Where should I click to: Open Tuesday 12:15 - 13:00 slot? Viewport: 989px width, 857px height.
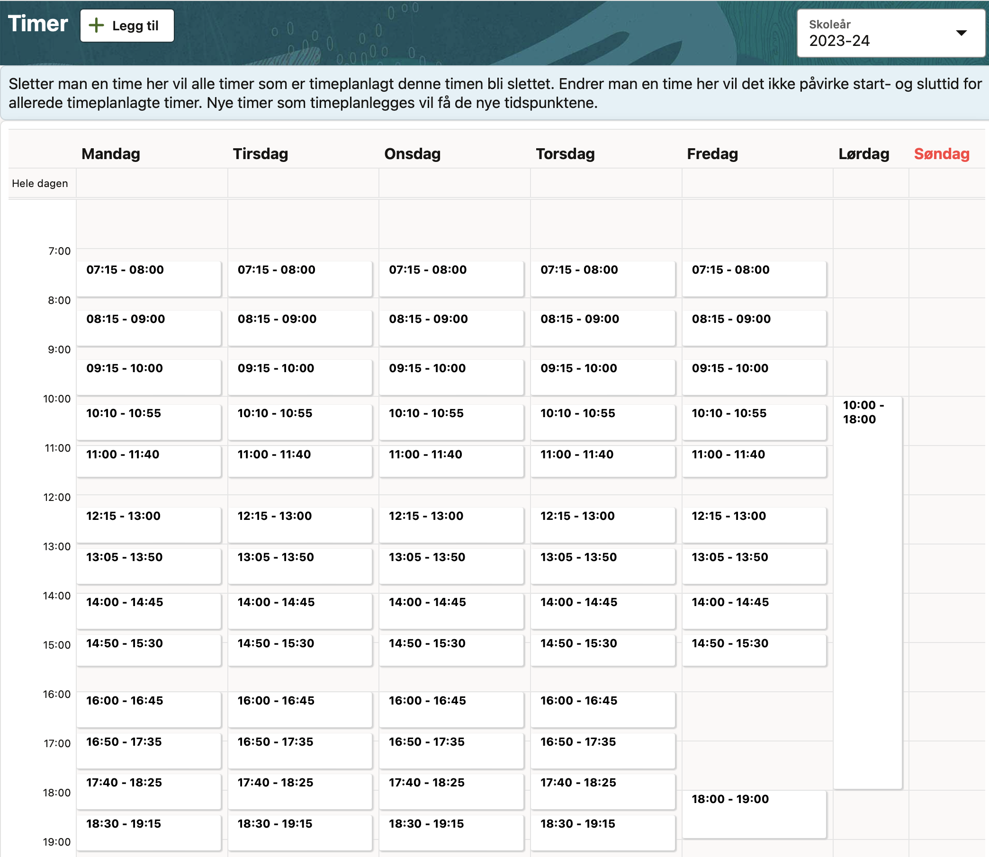[300, 524]
